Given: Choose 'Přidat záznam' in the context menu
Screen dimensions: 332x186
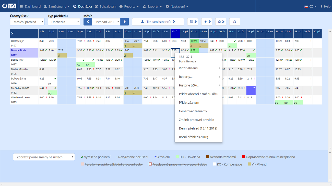Looking at the screenshot, I should [189, 103].
